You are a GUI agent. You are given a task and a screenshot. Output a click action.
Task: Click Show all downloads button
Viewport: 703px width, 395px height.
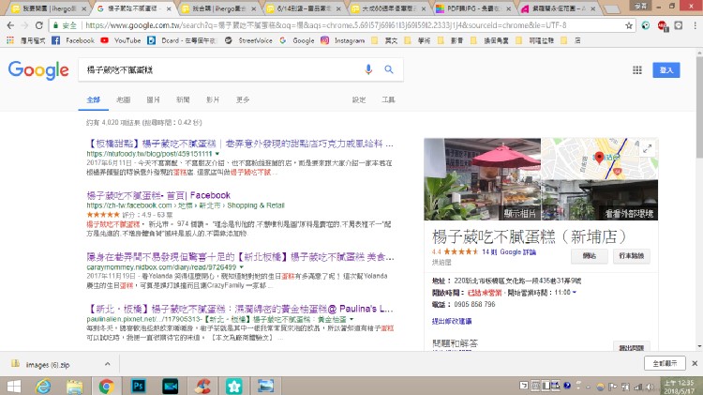coord(665,363)
